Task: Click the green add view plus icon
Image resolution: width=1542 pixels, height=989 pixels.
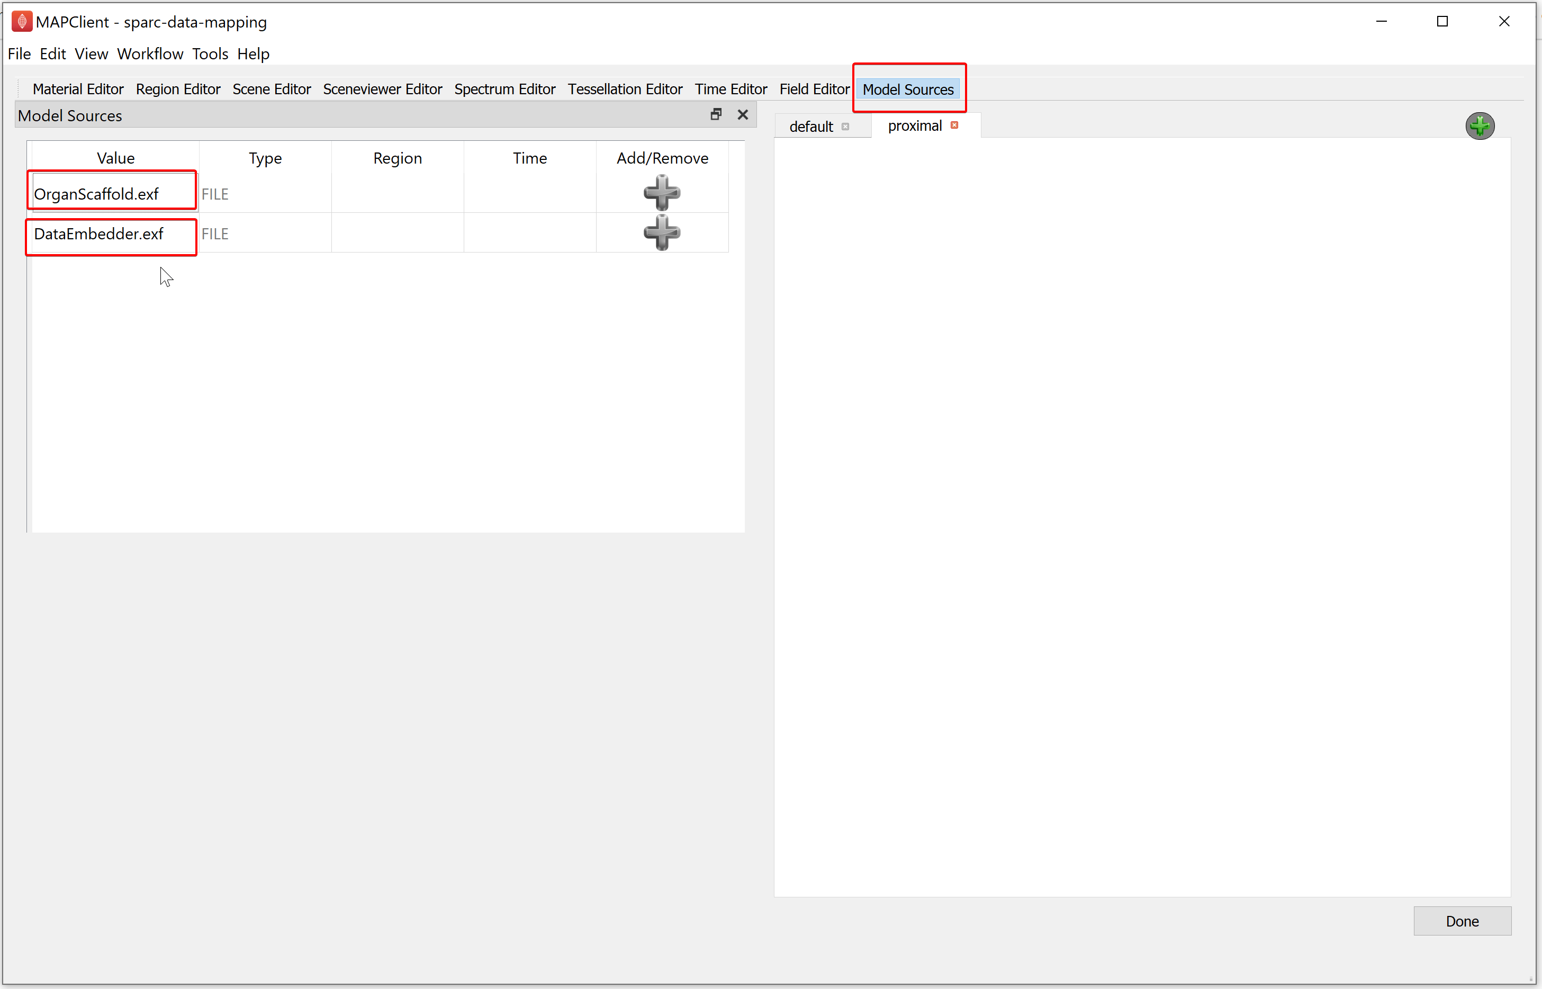Action: tap(1480, 126)
